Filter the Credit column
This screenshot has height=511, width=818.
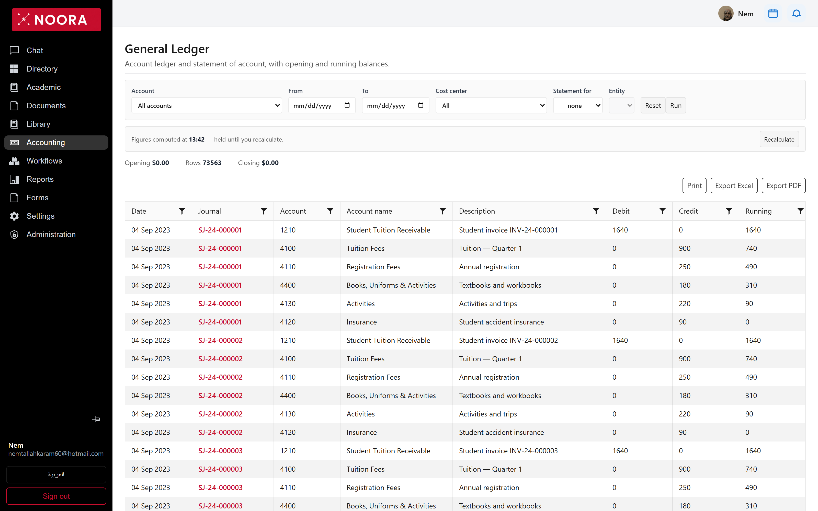click(729, 211)
